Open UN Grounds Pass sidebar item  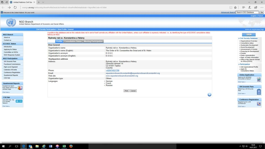pyautogui.click(x=10, y=62)
